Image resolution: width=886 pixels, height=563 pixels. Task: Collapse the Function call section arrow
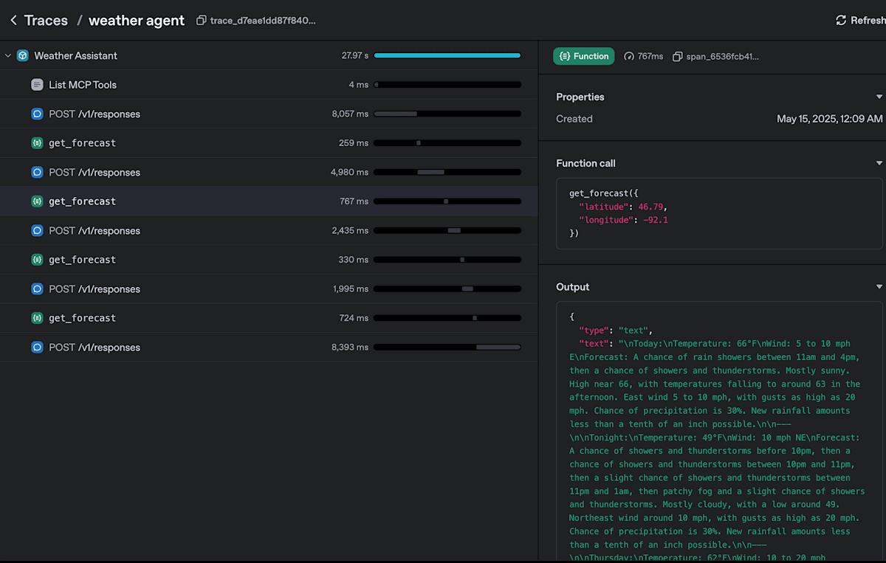[879, 163]
